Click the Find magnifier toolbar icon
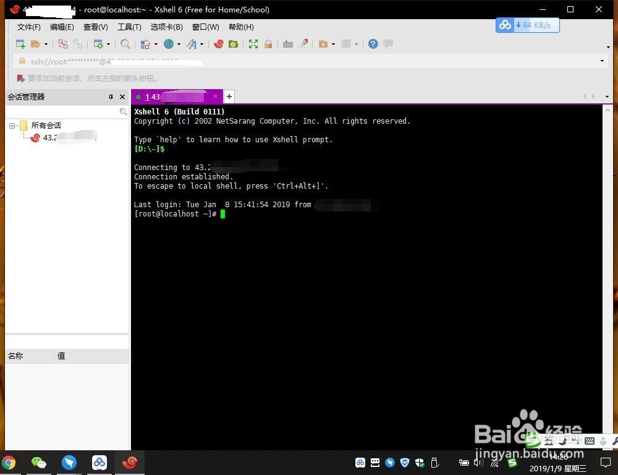 125,44
